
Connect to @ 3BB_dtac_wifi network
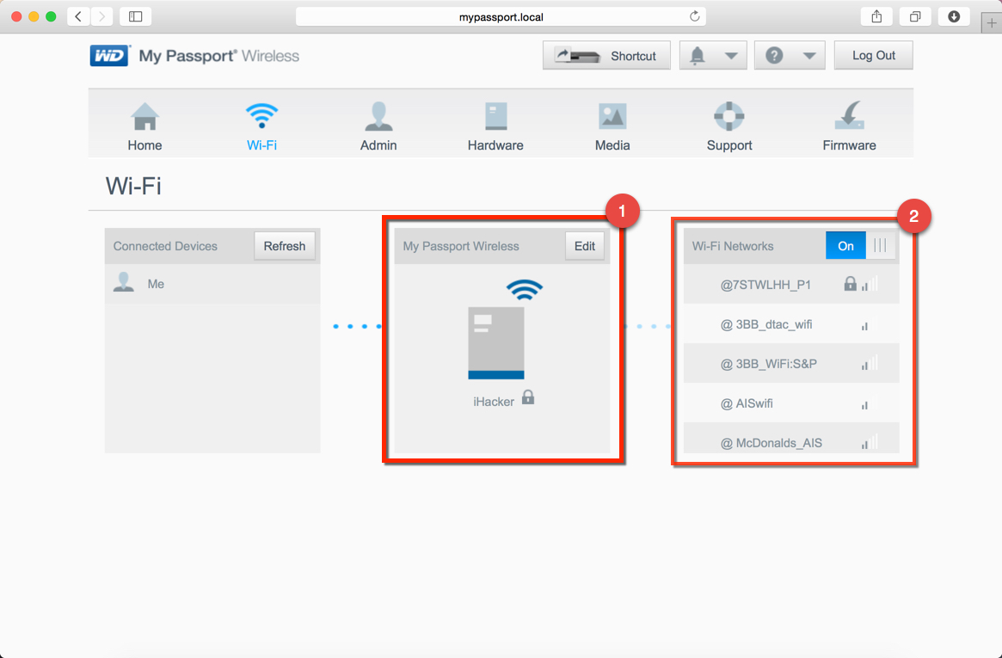[791, 324]
